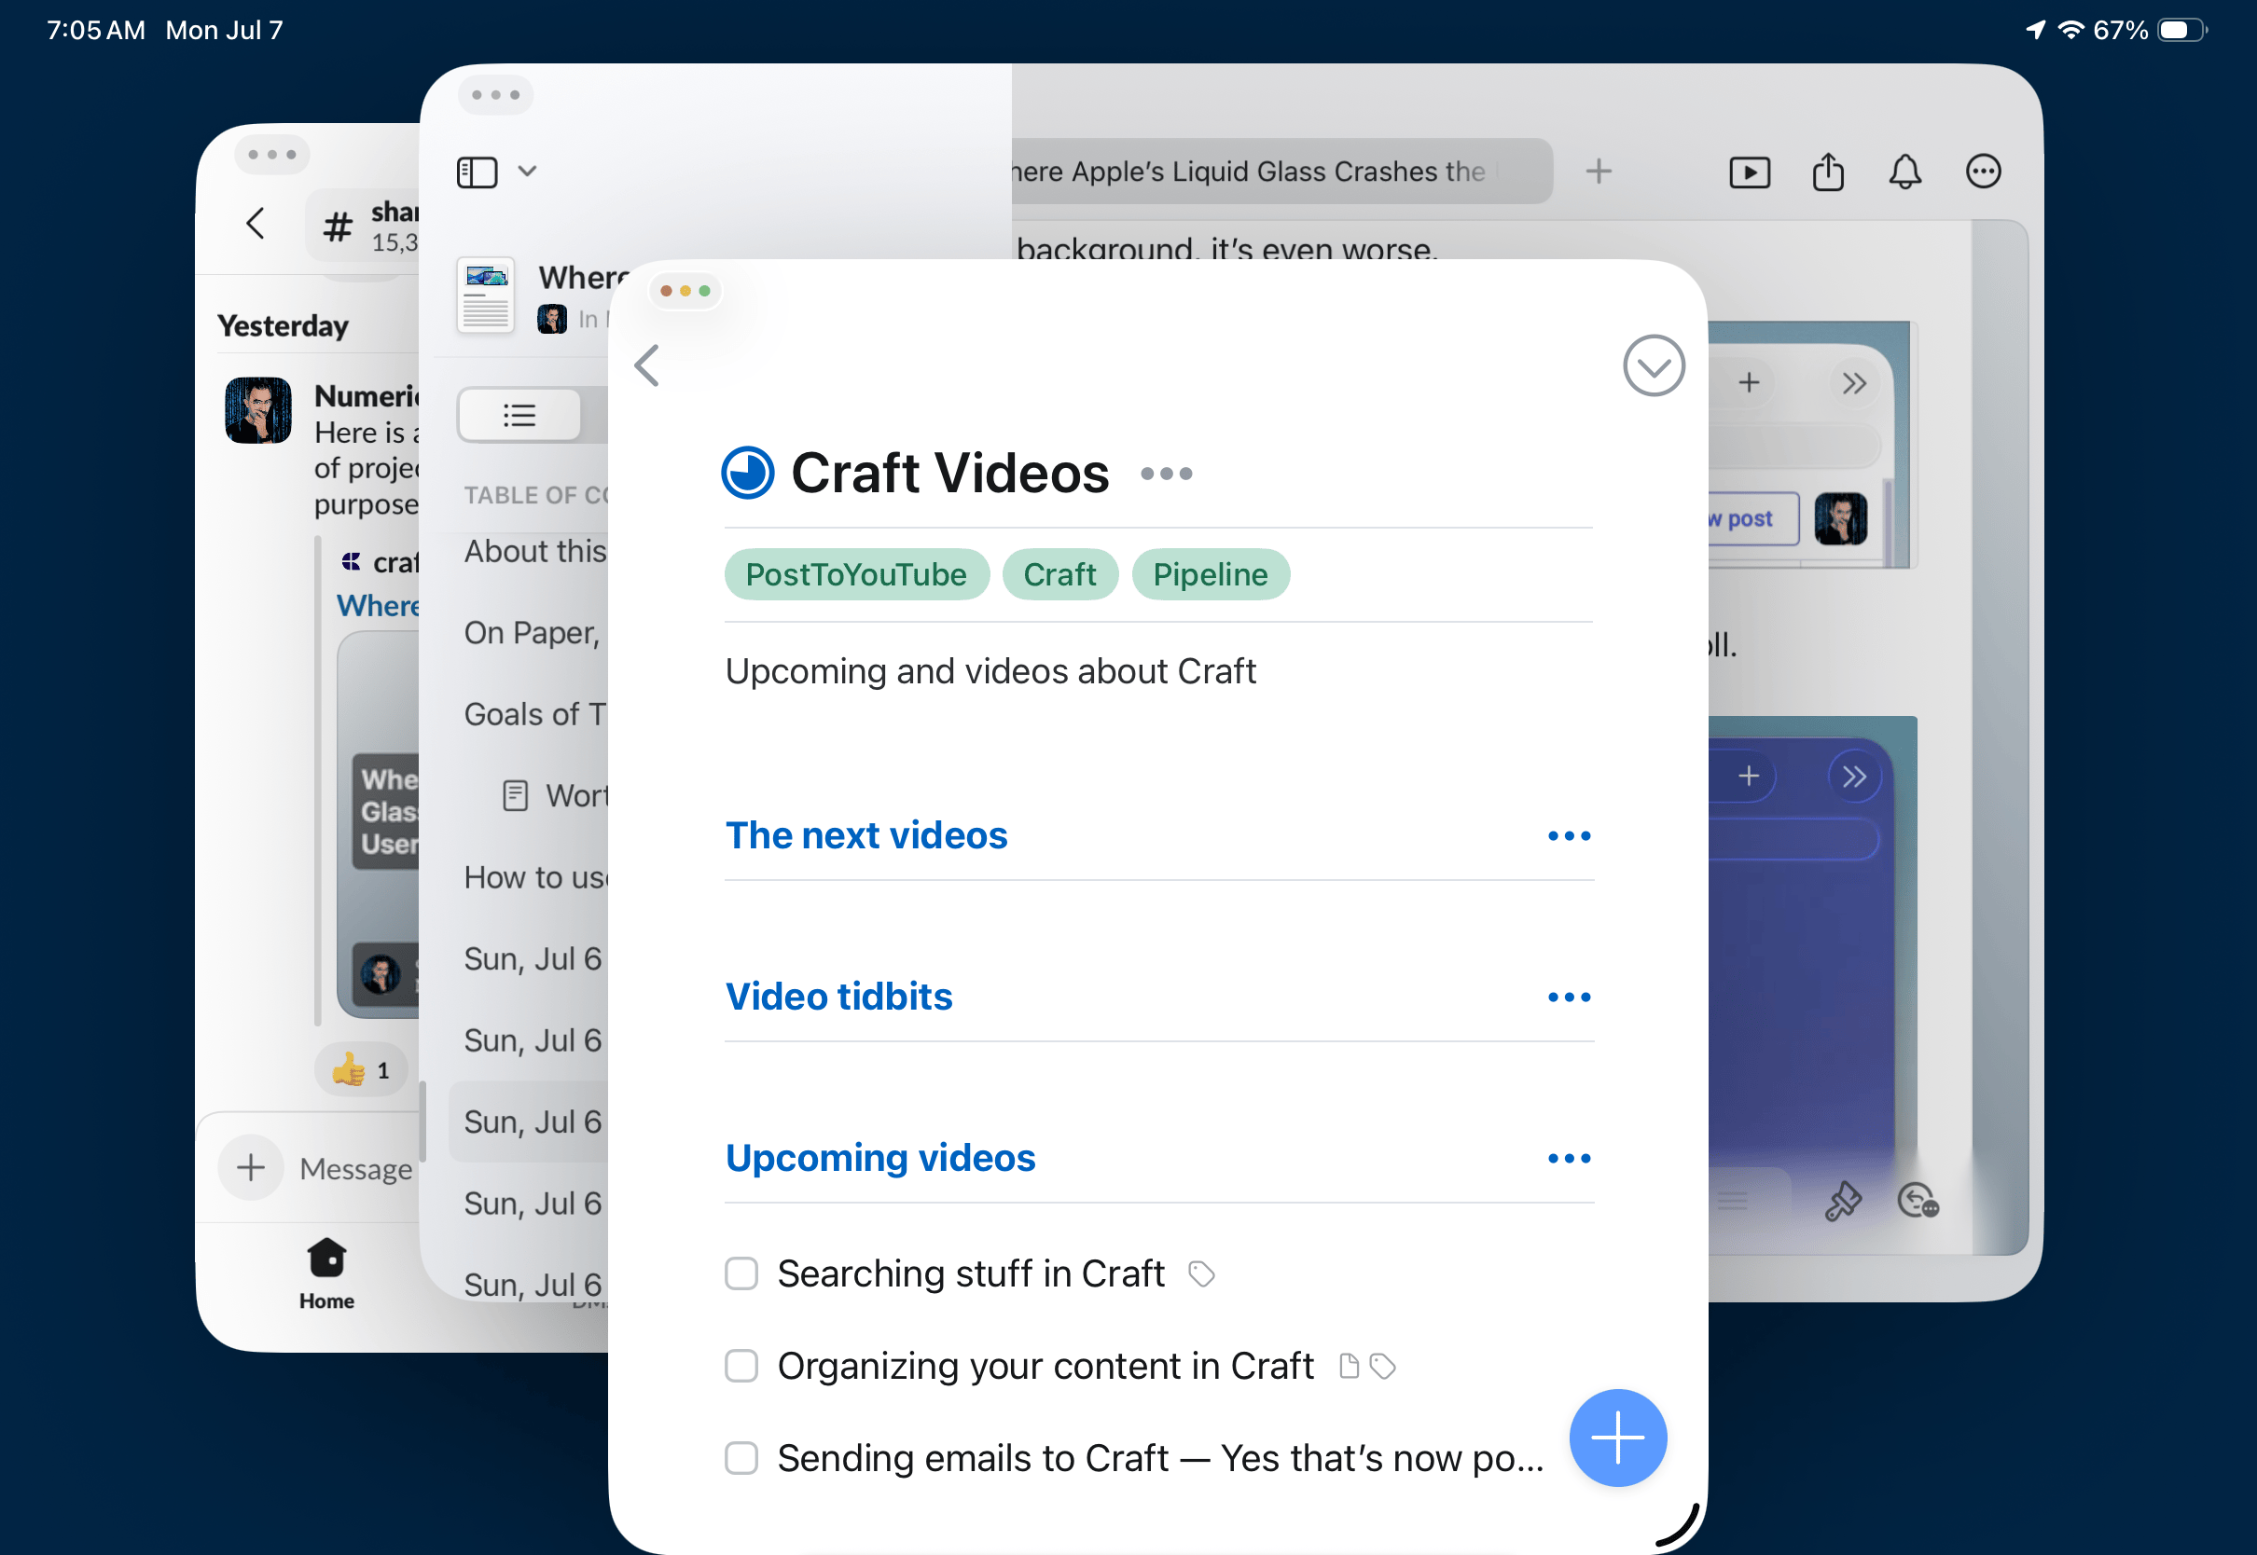Toggle the sidebar in the Craft document window
This screenshot has height=1555, width=2257.
tap(477, 172)
